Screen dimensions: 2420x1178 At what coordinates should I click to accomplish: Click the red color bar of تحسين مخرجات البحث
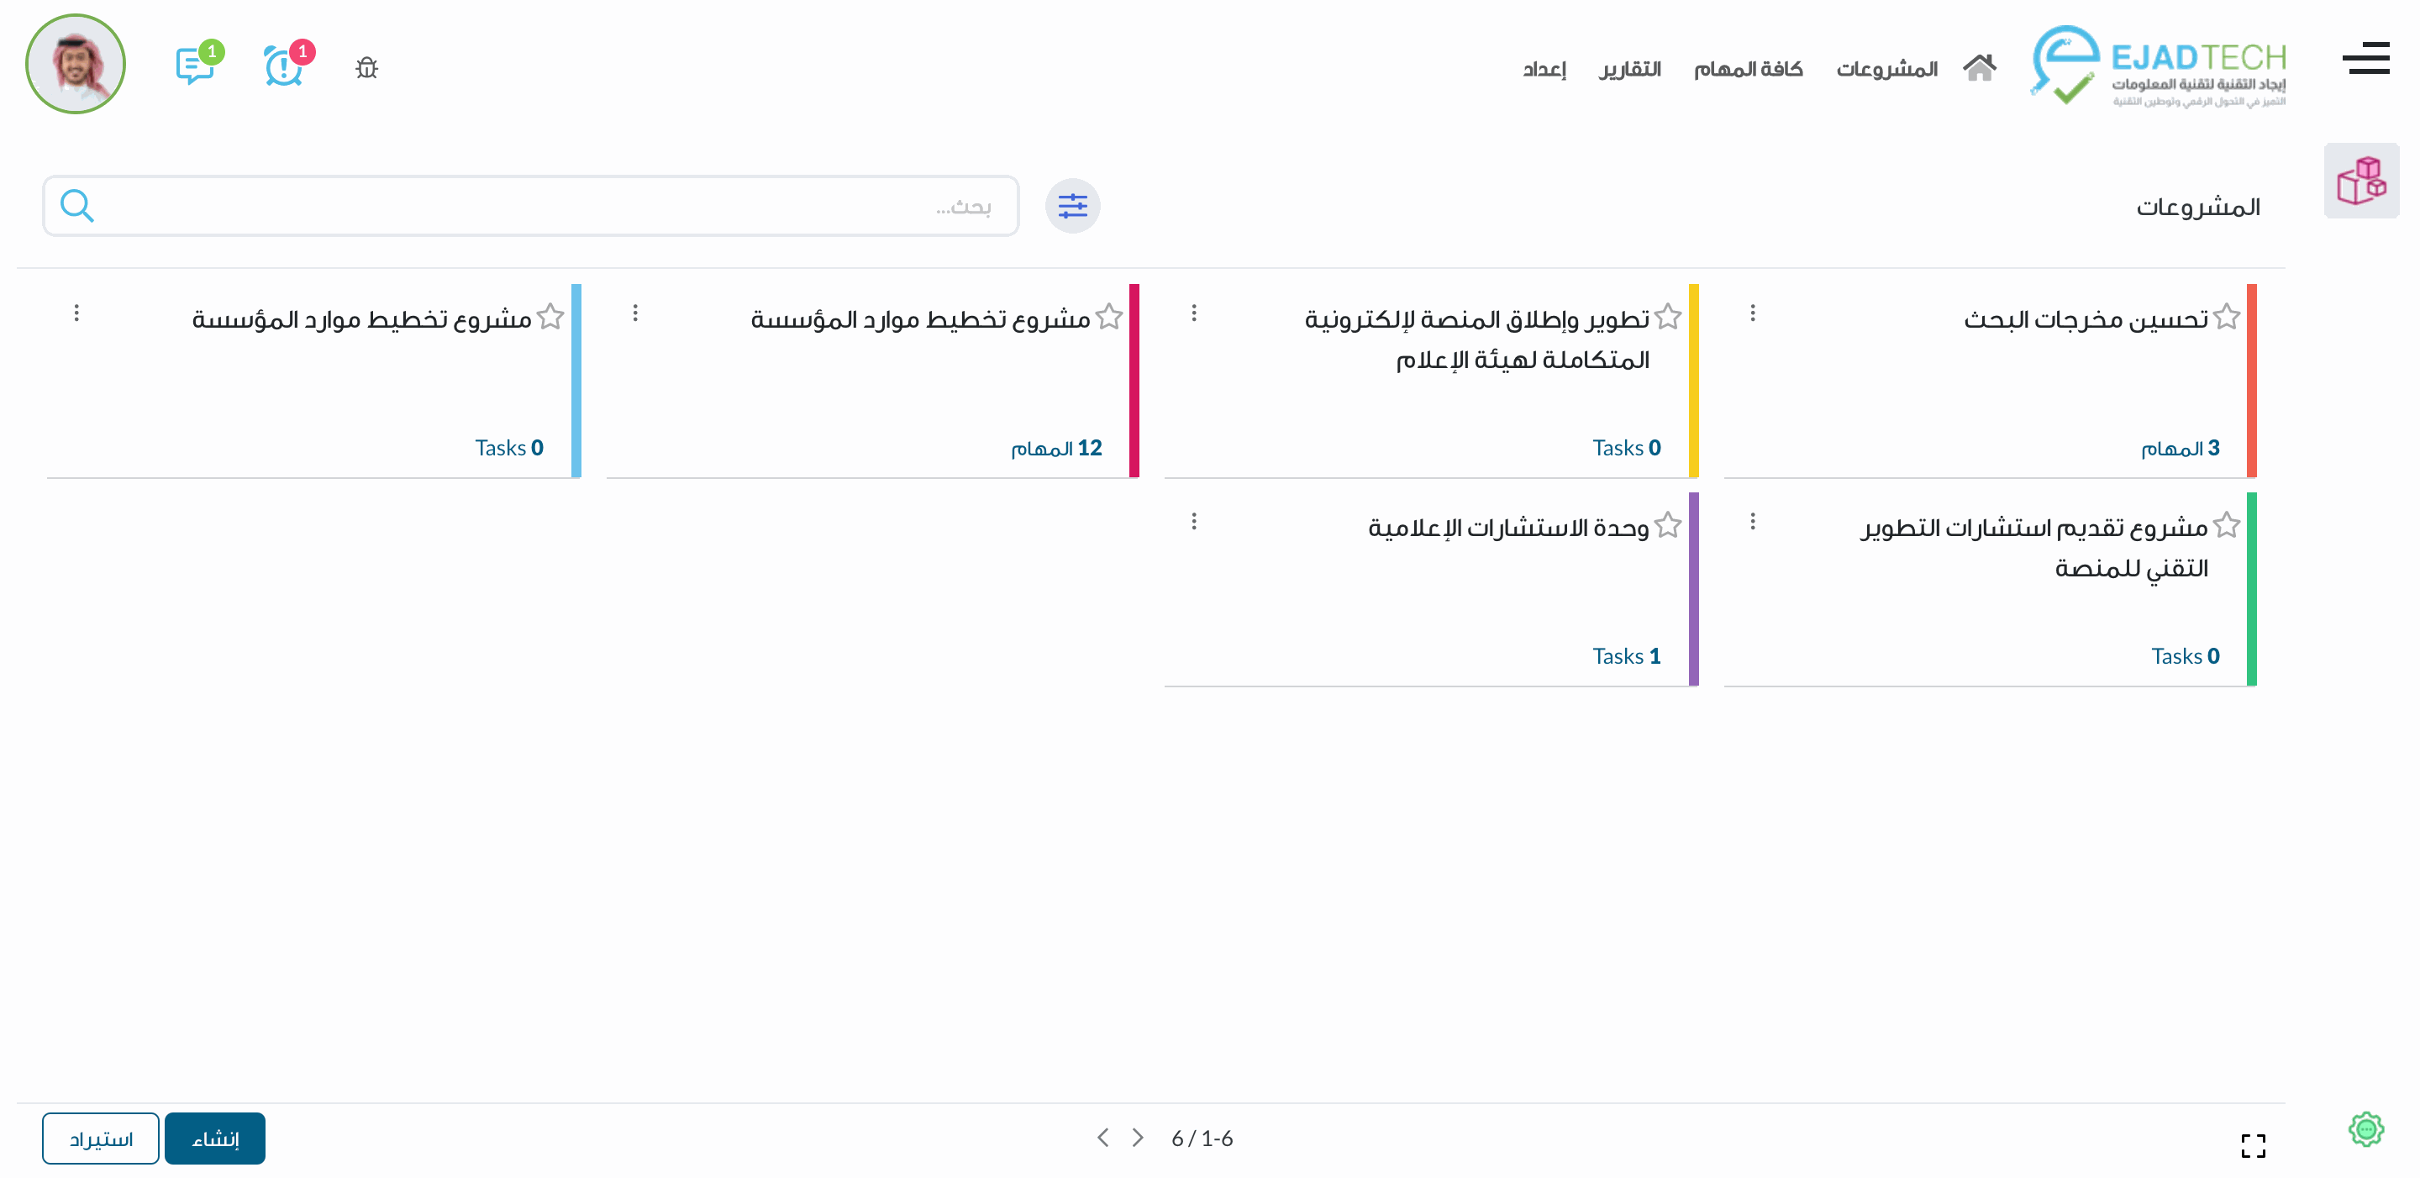[2251, 381]
